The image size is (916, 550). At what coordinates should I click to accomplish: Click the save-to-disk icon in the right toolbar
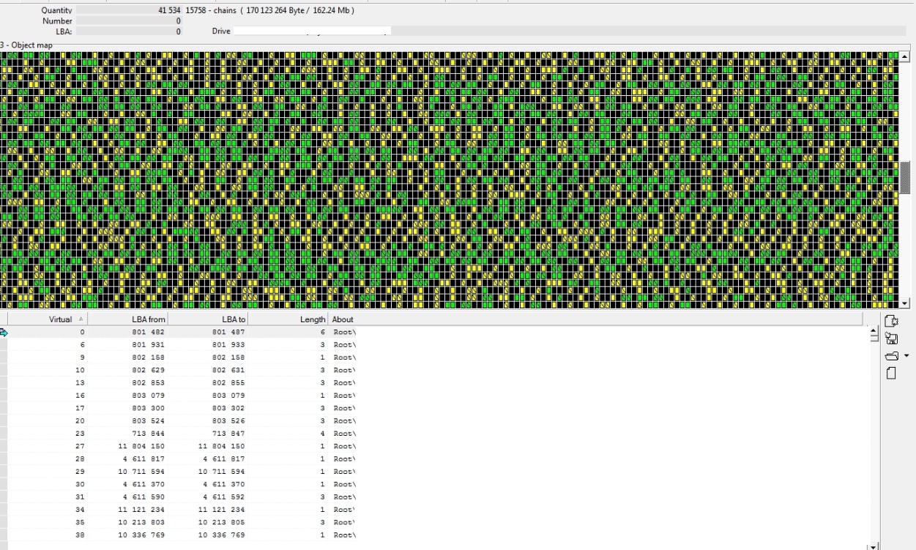pyautogui.click(x=891, y=338)
